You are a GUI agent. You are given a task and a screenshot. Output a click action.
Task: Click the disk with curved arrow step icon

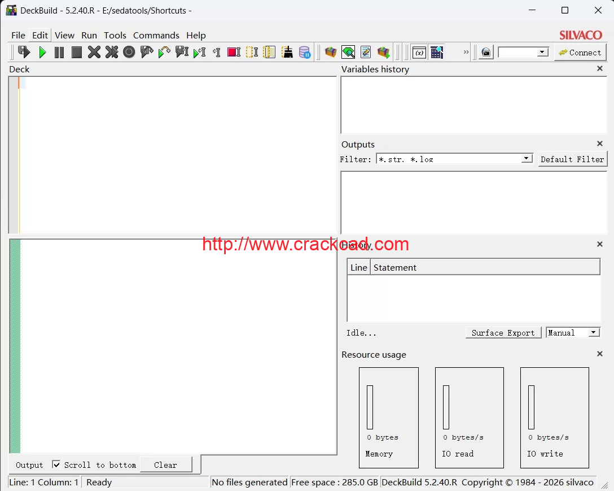point(147,52)
